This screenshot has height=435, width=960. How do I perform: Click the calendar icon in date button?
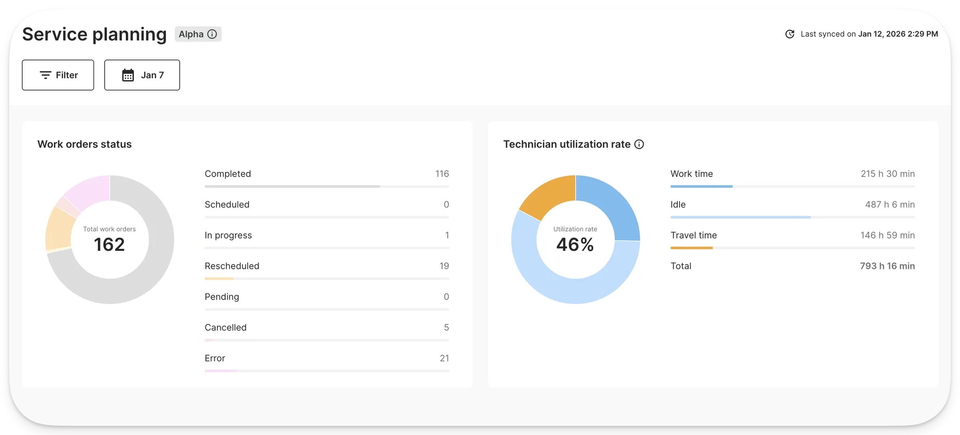click(x=128, y=75)
